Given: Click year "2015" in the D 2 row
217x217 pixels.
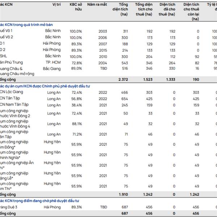Looking at the screenshot, I should pyautogui.click(x=103, y=50).
